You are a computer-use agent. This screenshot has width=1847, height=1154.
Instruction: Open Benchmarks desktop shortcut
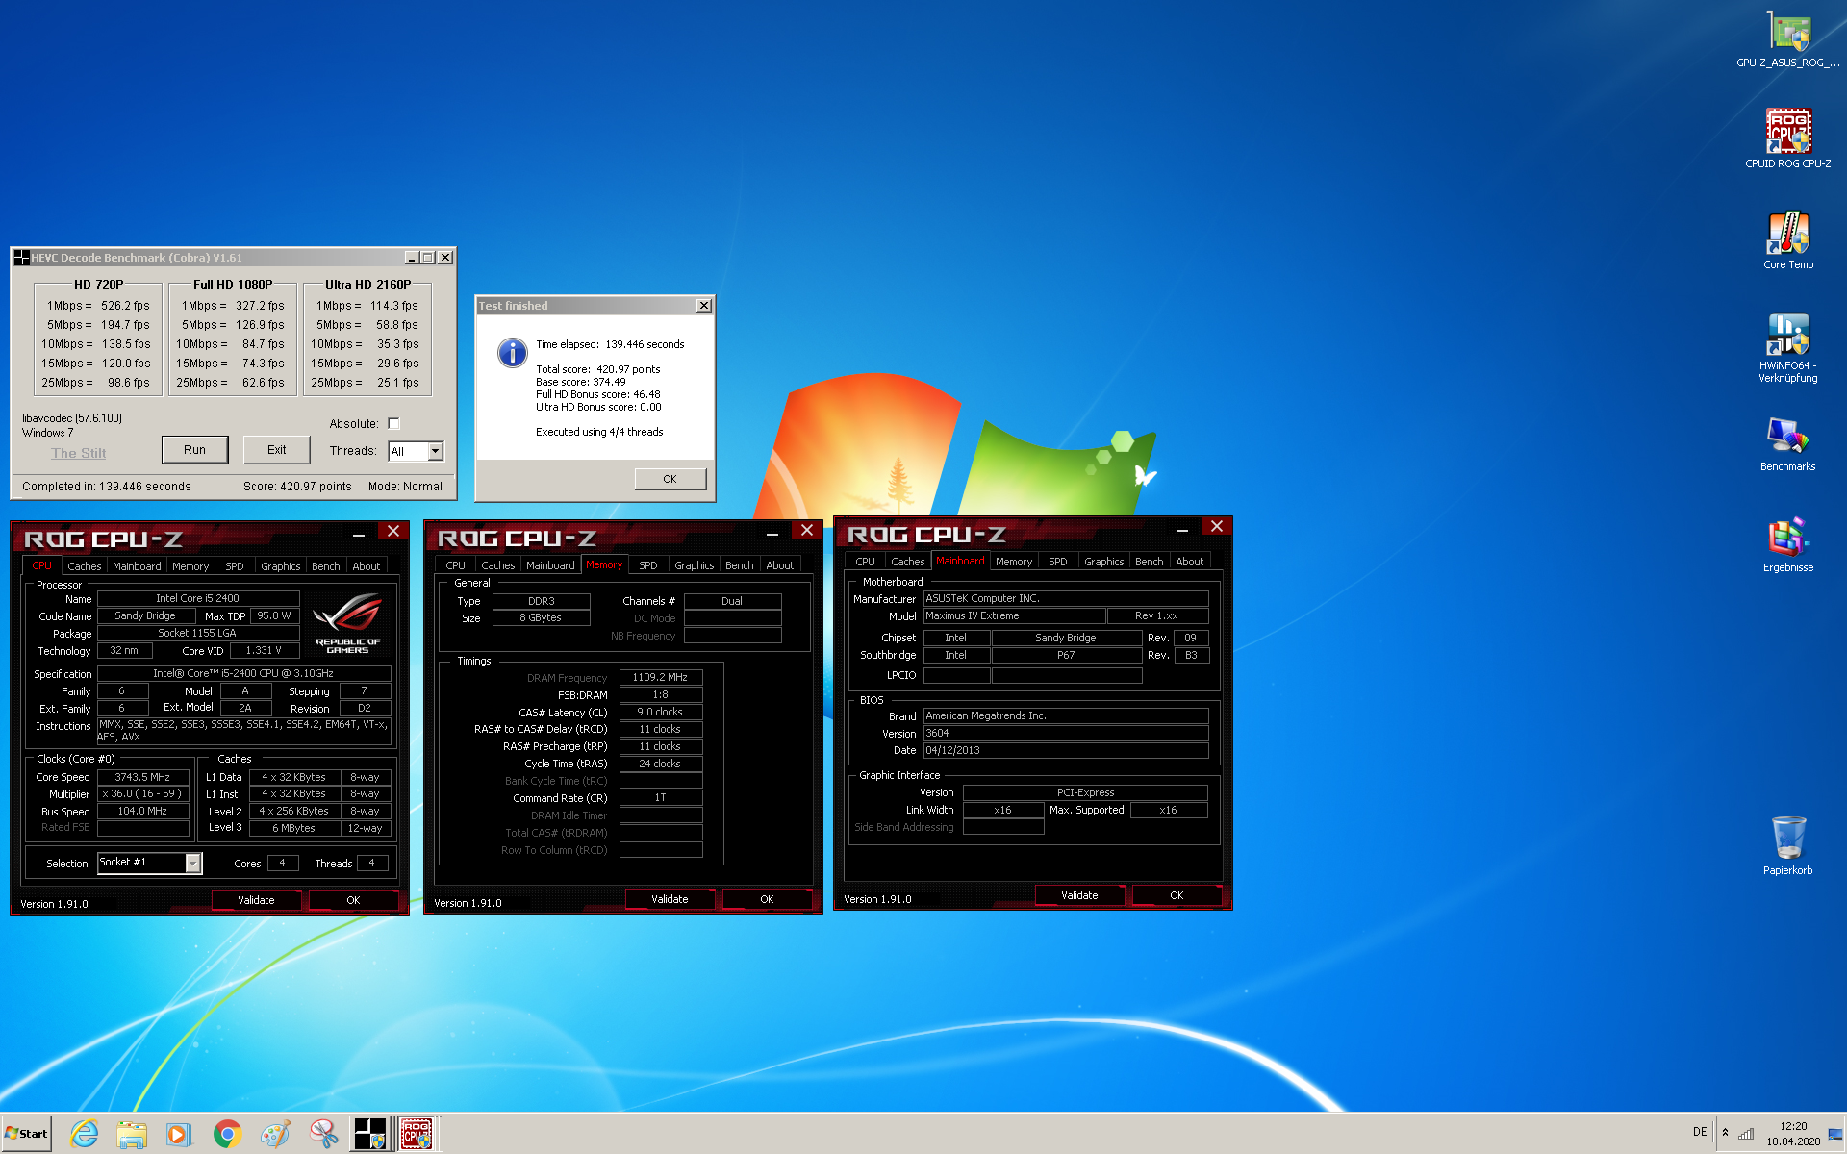(1787, 442)
